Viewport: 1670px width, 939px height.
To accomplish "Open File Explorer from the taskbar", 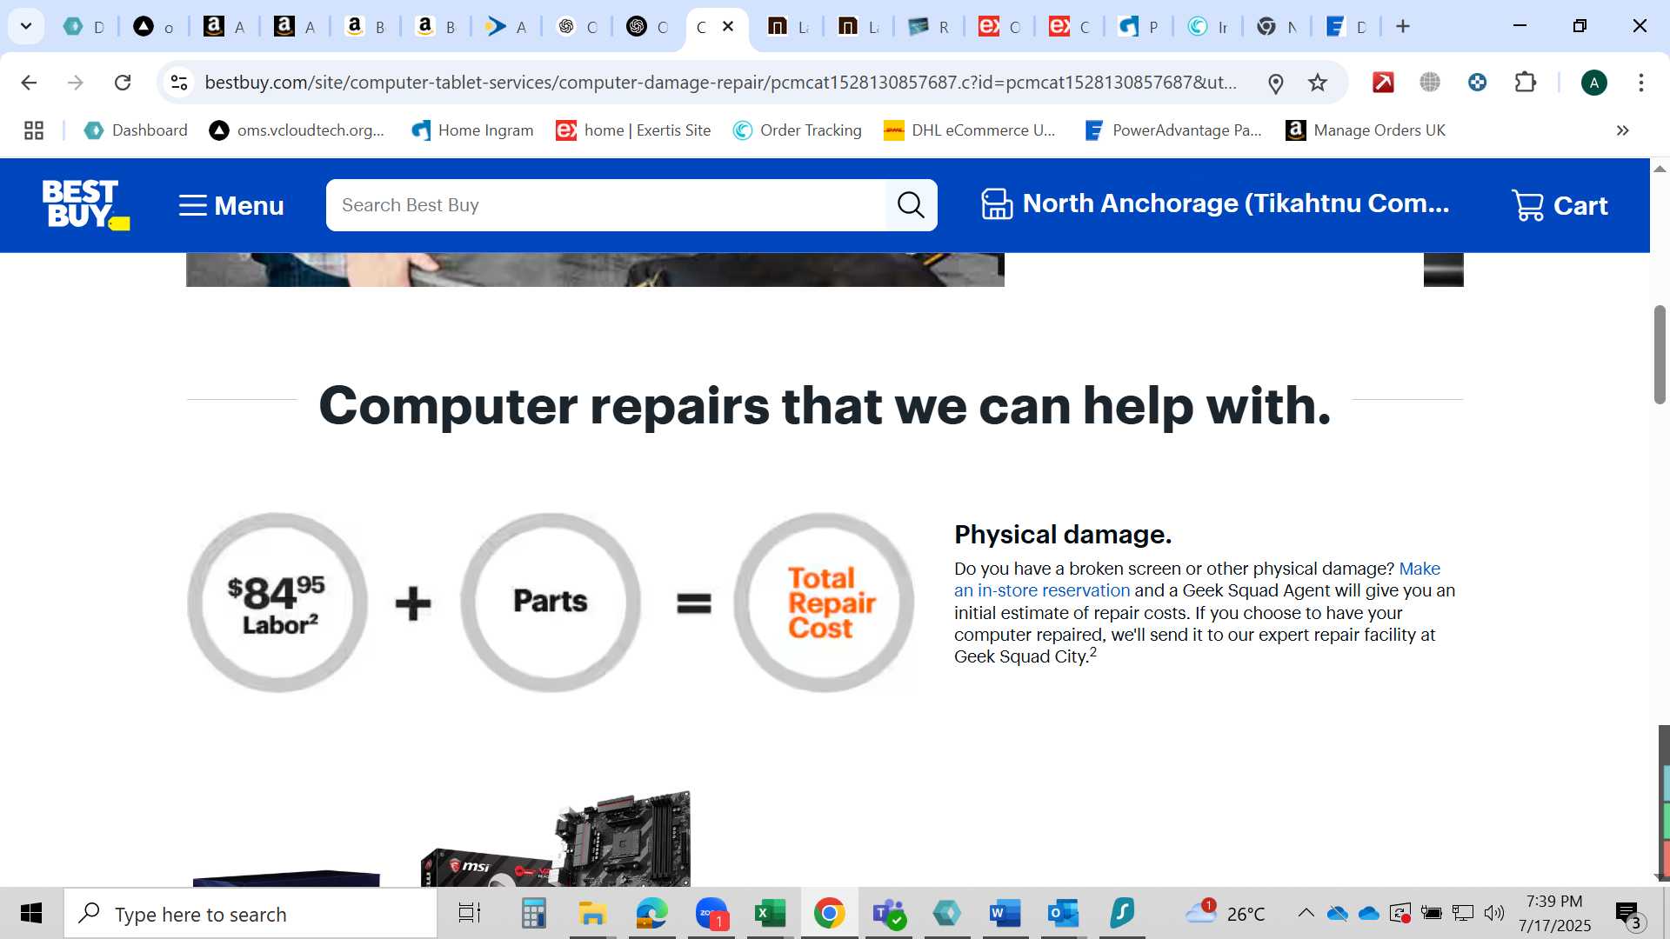I will click(x=592, y=913).
